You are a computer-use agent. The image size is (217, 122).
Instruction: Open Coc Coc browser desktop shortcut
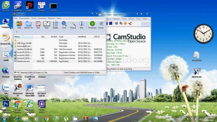(x=6, y=6)
